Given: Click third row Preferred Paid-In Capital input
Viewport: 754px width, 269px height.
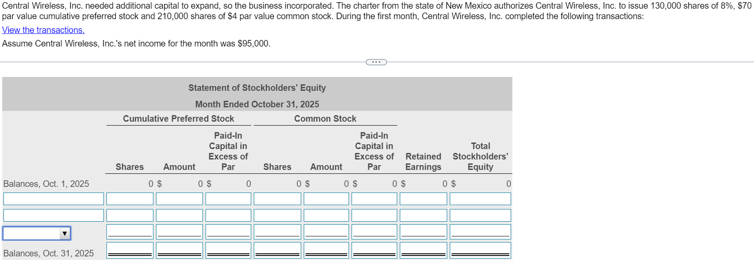Looking at the screenshot, I should point(228,232).
